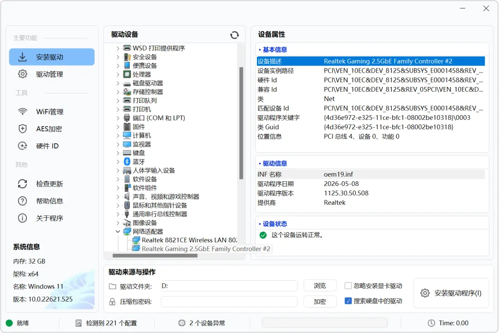Expand the 打印队列 node
Screen dimensions: 499x333
tap(118, 100)
